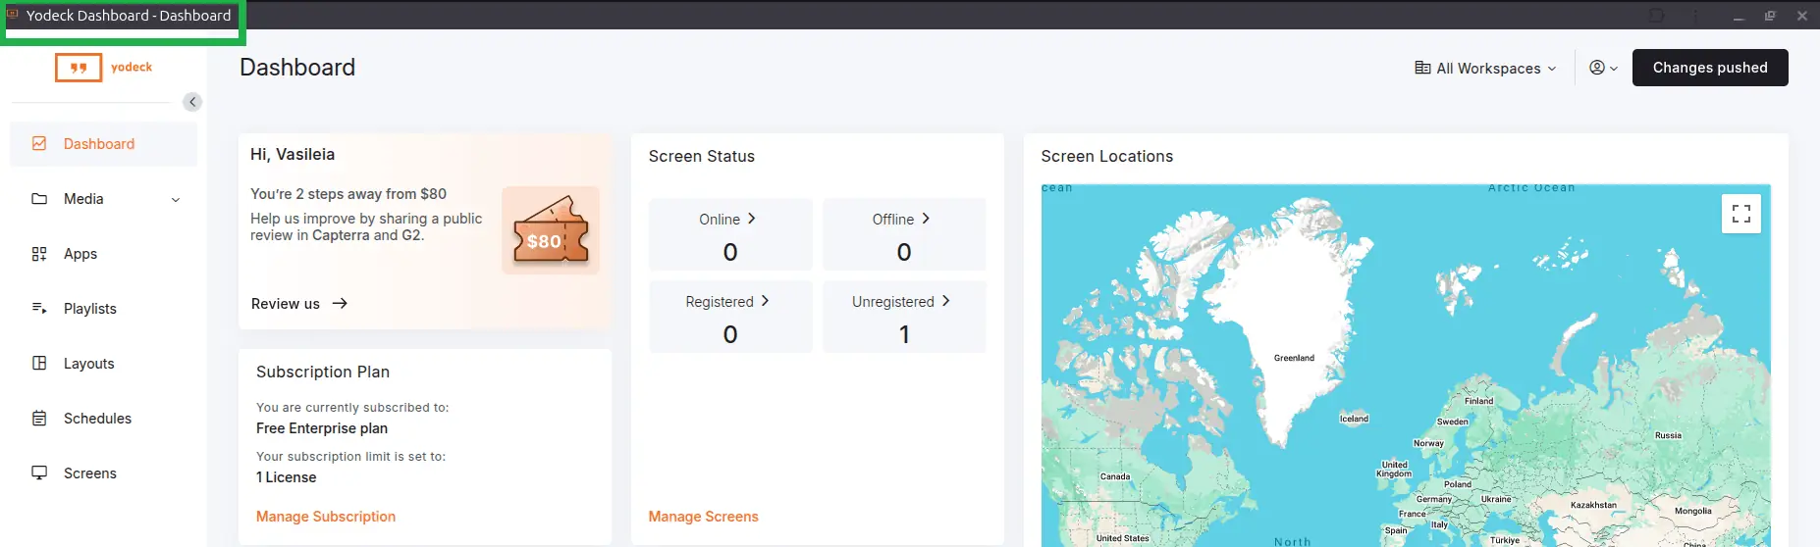This screenshot has width=1820, height=547.
Task: Open the Manage Subscription link
Action: [326, 517]
